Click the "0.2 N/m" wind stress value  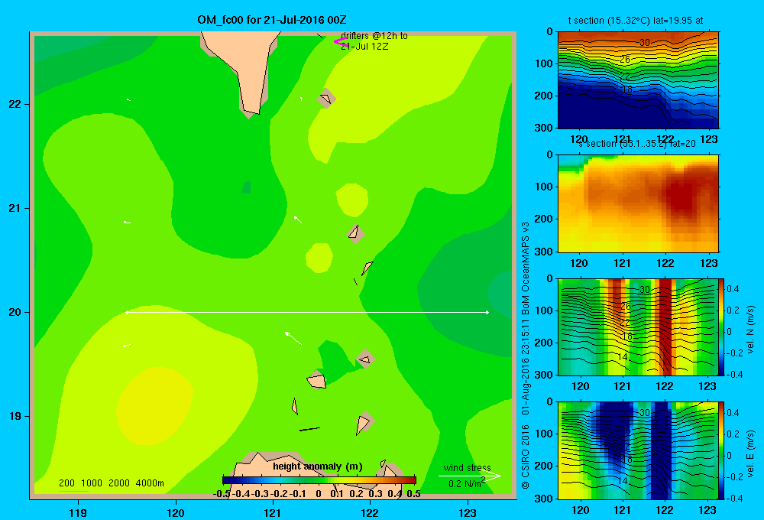click(465, 483)
